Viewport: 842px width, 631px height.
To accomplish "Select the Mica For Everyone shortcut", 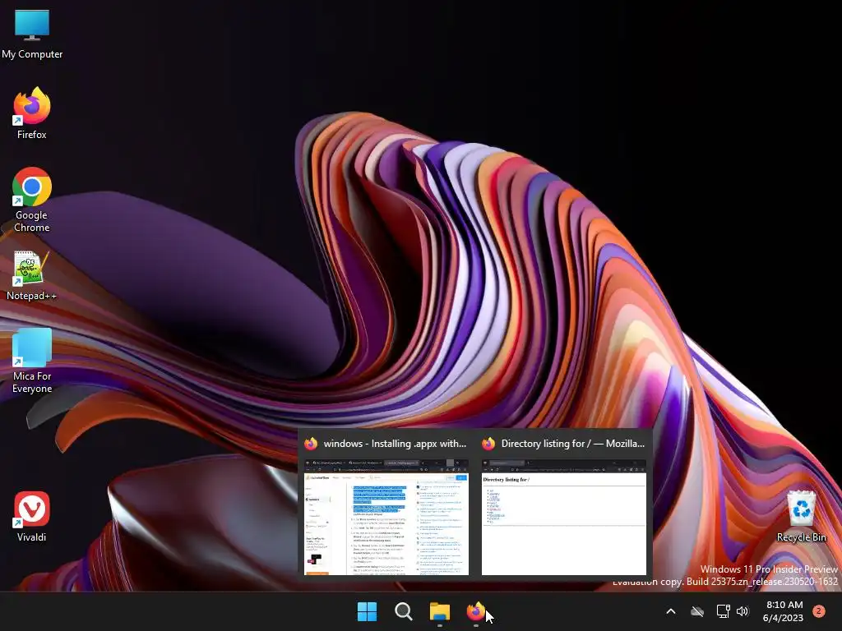I will [32, 361].
